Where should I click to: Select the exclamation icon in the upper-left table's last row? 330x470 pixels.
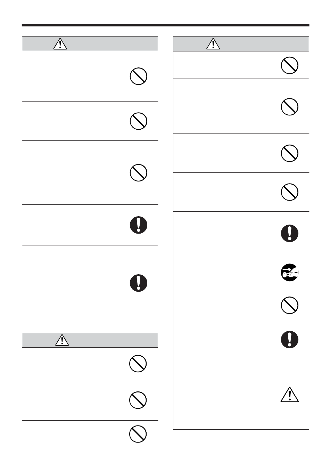139,283
